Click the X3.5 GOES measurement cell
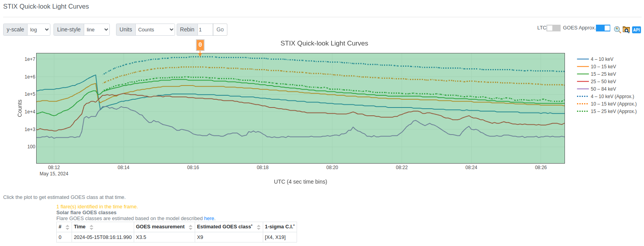Screen dimensions: 644x246 point(164,237)
